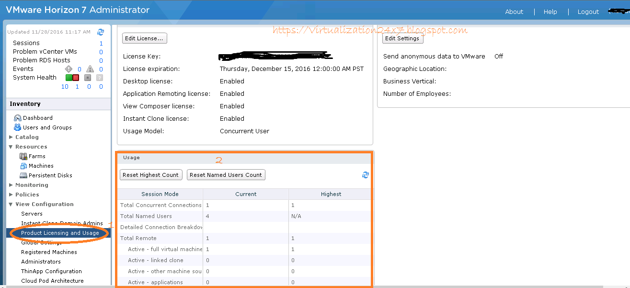
Task: Click the Events warning triangle icon
Action: click(x=89, y=69)
